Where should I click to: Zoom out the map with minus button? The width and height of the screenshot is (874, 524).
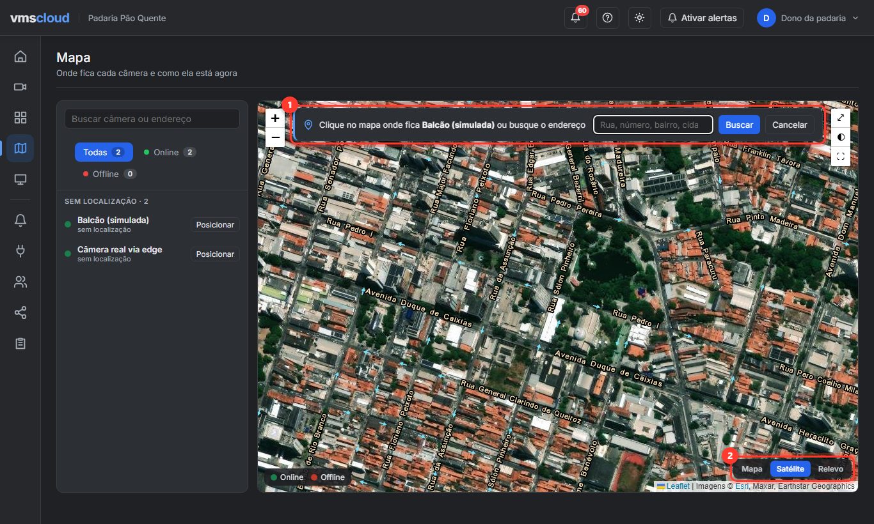coord(275,137)
